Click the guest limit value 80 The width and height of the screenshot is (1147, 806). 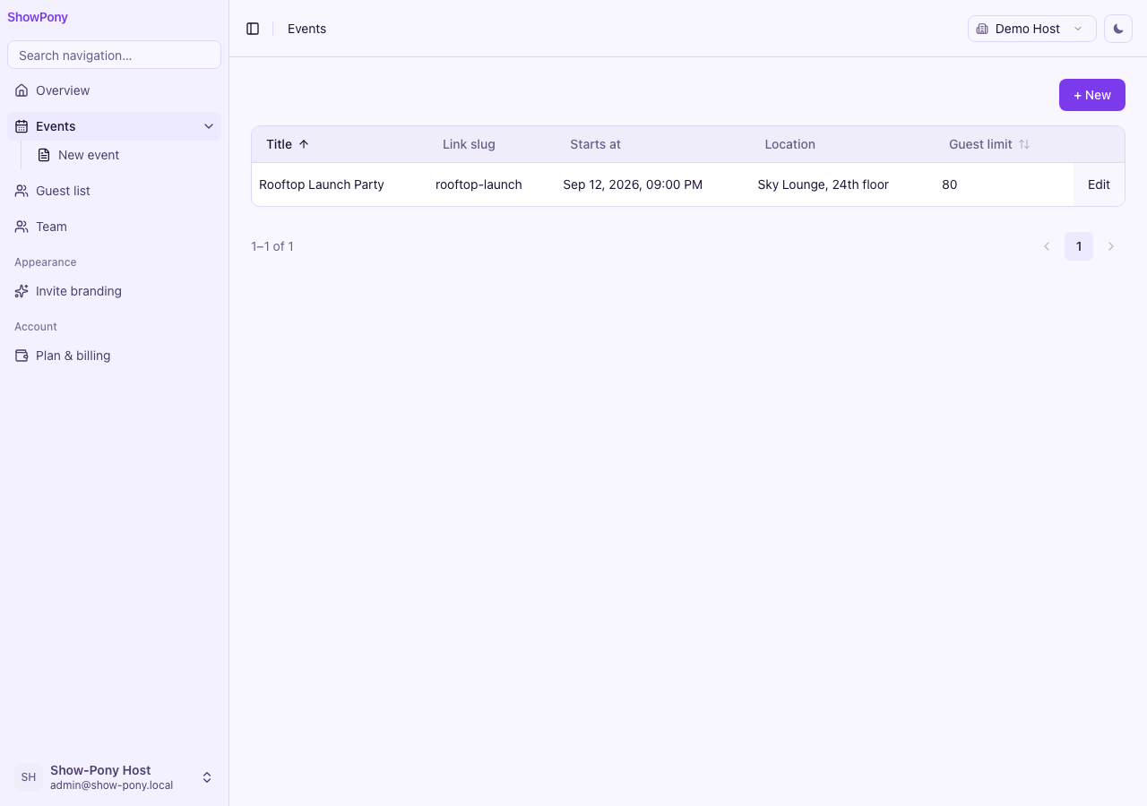tap(949, 184)
